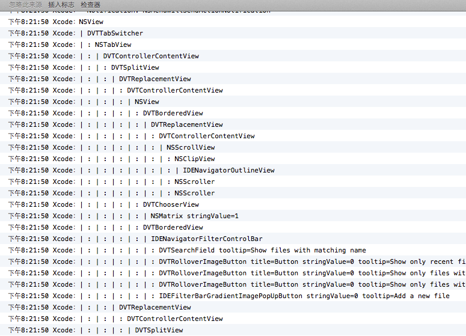Click the first DVTBorderedView log entry
The height and width of the screenshot is (336, 466).
coord(173,113)
